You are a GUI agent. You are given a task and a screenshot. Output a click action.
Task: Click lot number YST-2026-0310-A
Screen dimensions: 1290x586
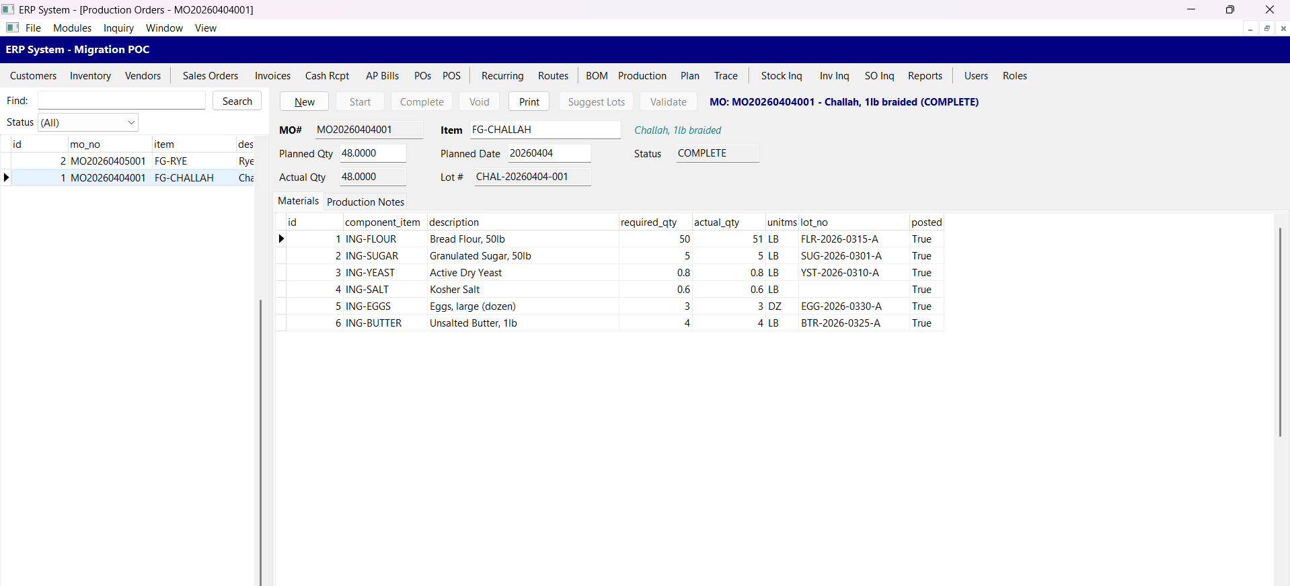[853, 273]
